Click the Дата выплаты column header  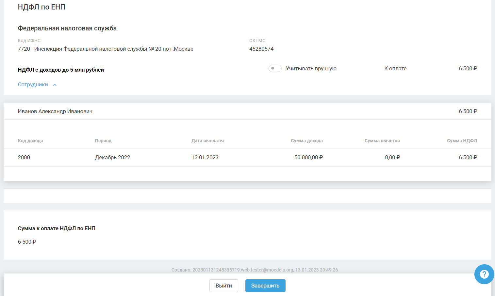point(207,141)
